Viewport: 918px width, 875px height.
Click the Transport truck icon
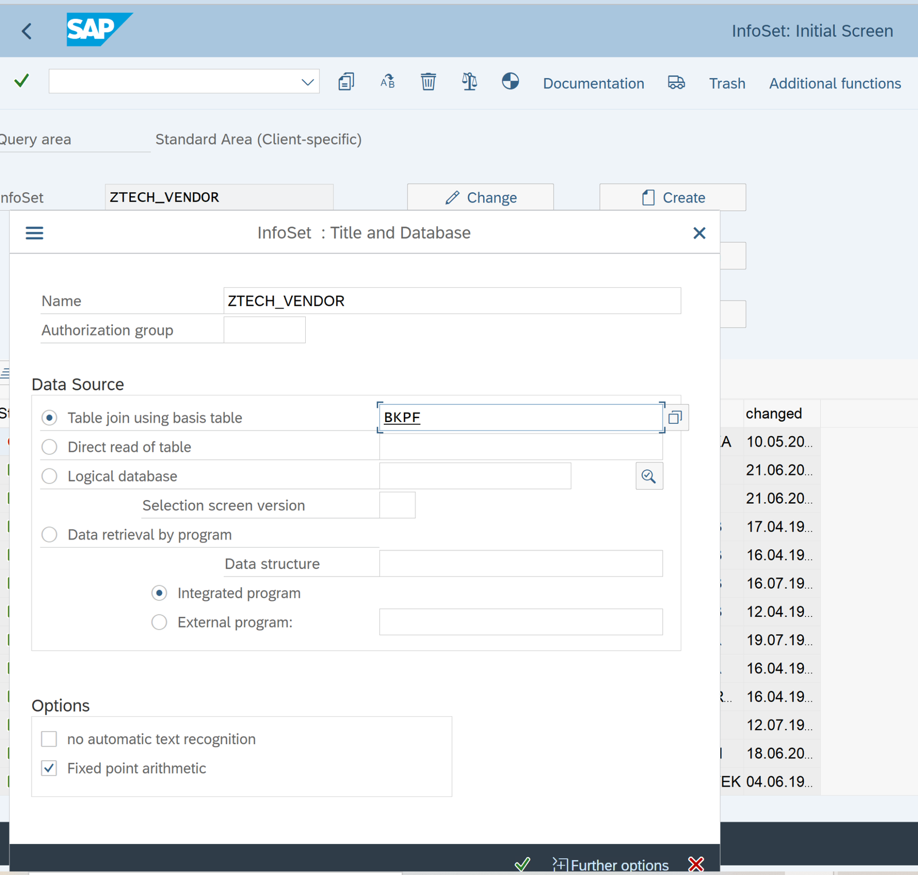pyautogui.click(x=676, y=83)
